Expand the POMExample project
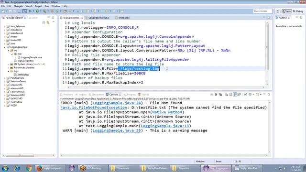Image resolution: width=306 pixels, height=172 pixels. click(5, 78)
